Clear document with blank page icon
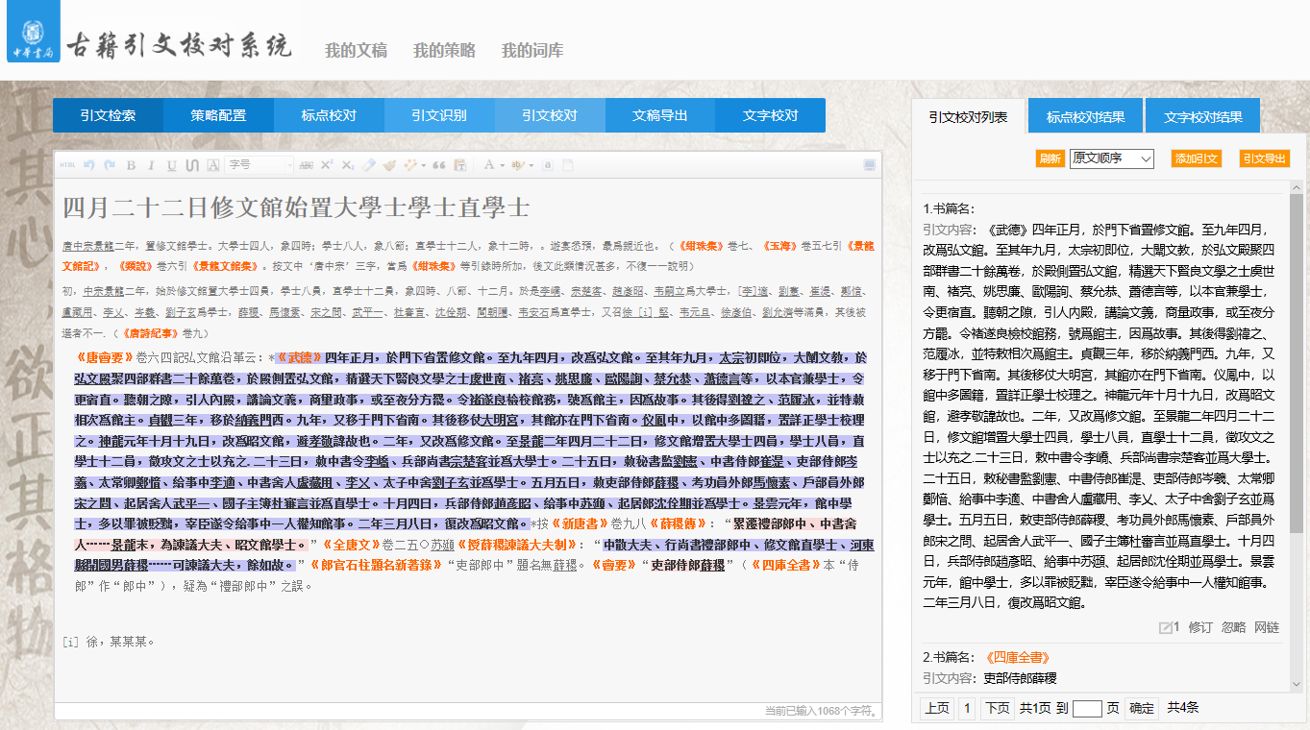The height and width of the screenshot is (730, 1310). [x=567, y=165]
